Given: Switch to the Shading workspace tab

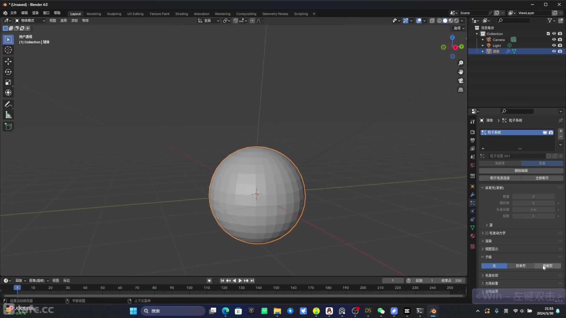Looking at the screenshot, I should pos(182,14).
